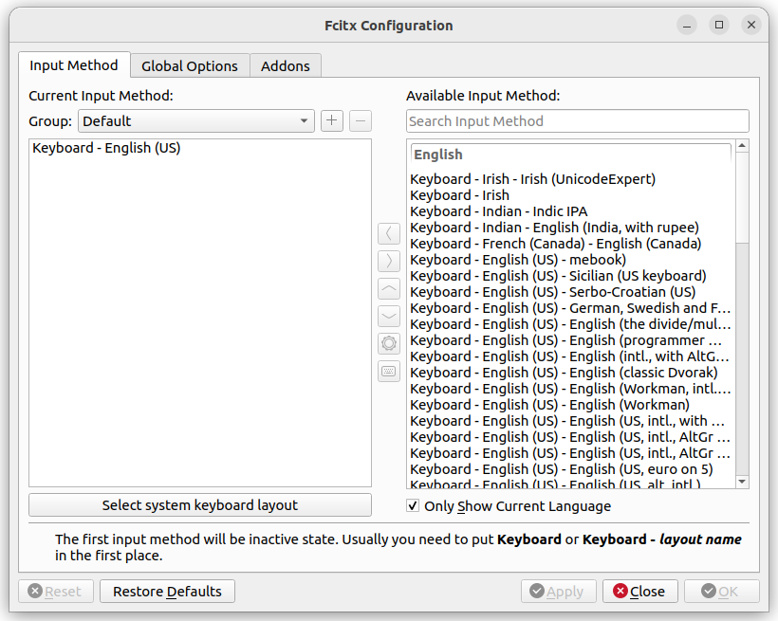Open the Addons tab
The height and width of the screenshot is (621, 778).
[286, 66]
